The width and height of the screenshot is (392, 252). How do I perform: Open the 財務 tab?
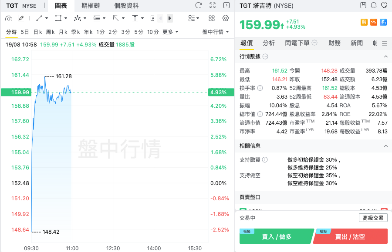(x=335, y=43)
